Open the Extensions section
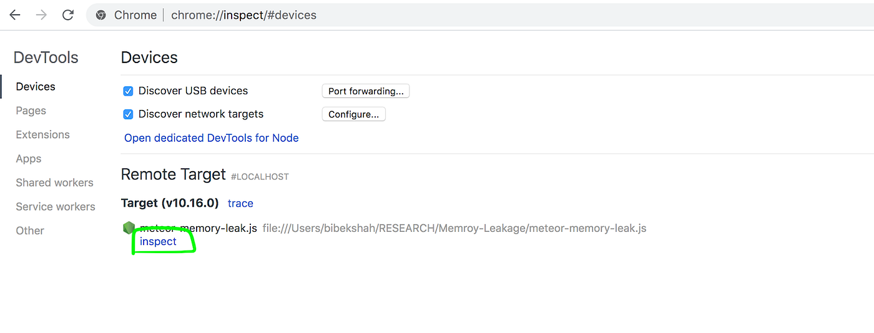Screen dimensions: 874x333 pyautogui.click(x=42, y=135)
